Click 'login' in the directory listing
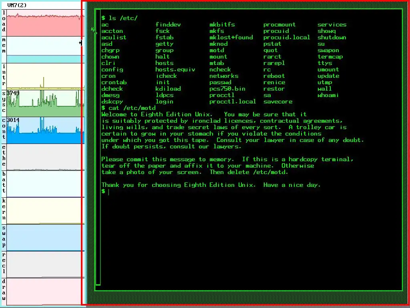 [x=165, y=101]
